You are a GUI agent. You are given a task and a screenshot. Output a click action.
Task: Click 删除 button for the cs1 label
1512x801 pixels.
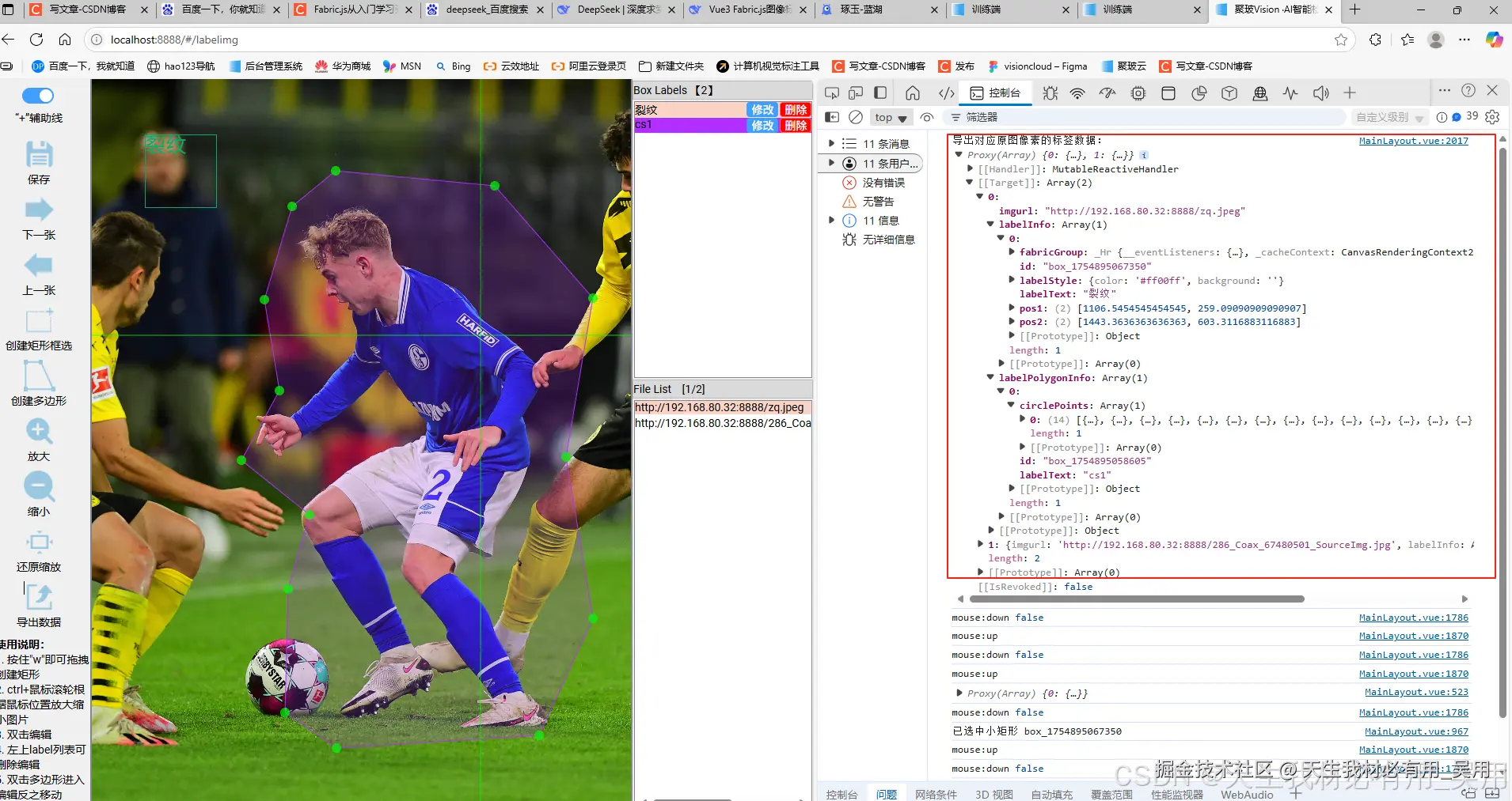click(796, 126)
